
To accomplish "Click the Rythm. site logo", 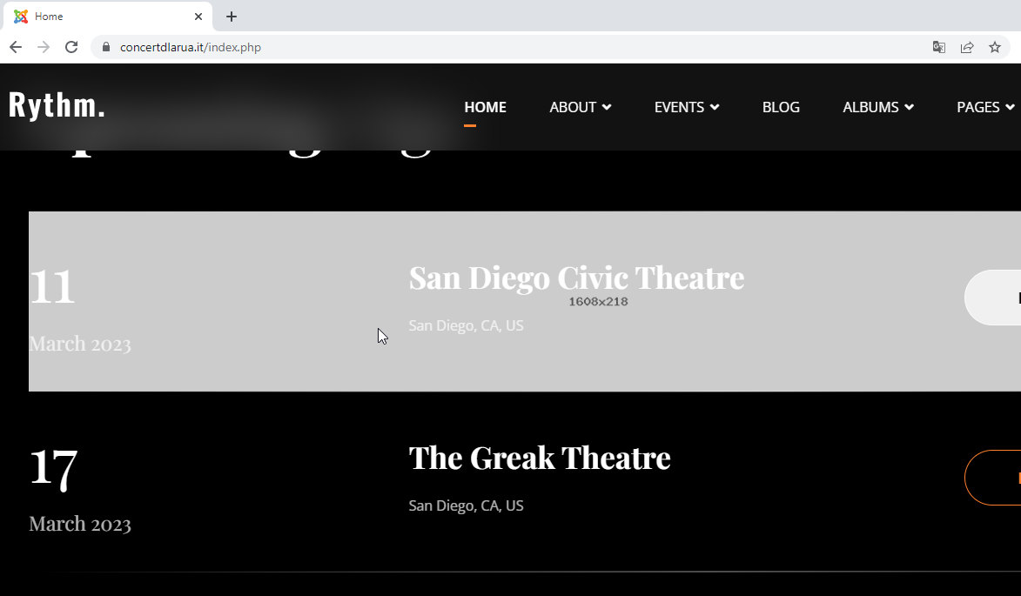I will click(x=57, y=105).
